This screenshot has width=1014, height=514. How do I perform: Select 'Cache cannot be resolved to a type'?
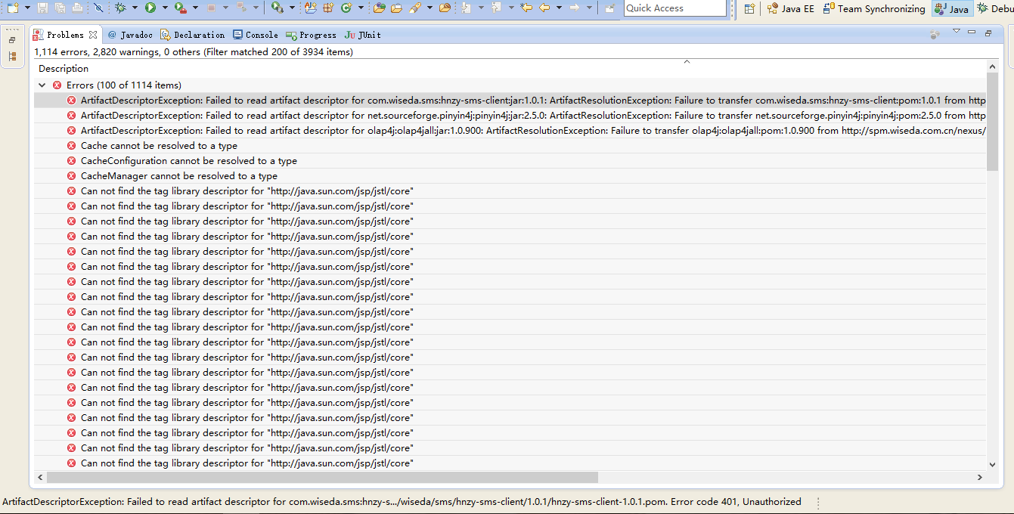coord(510,146)
